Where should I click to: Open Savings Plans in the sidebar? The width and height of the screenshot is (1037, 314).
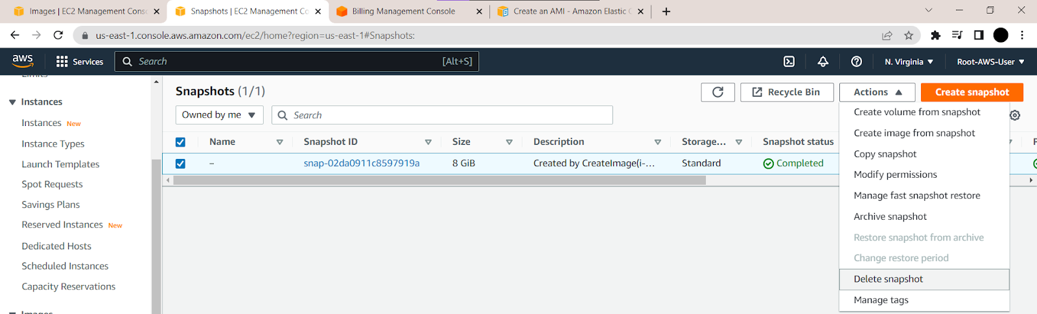coord(51,205)
